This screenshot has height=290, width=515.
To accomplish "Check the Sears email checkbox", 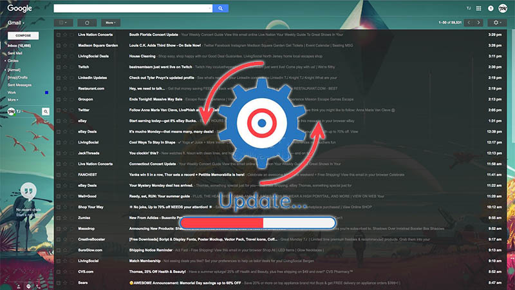I will coord(59,282).
